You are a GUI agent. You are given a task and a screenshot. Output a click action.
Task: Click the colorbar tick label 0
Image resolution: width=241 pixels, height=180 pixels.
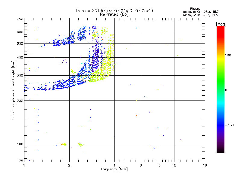coord(226,90)
